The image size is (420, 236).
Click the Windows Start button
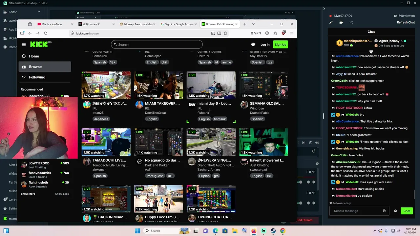[137, 231]
